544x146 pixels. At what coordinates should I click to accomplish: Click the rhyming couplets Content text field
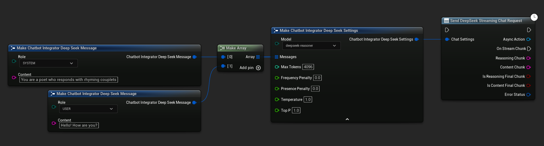(69, 80)
